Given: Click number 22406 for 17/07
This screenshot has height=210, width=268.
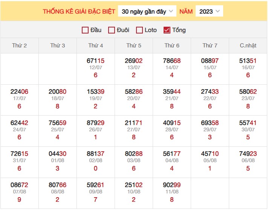Looking at the screenshot, I should tap(19, 91).
